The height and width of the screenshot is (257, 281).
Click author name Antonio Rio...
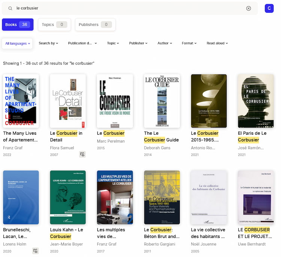pos(203,148)
